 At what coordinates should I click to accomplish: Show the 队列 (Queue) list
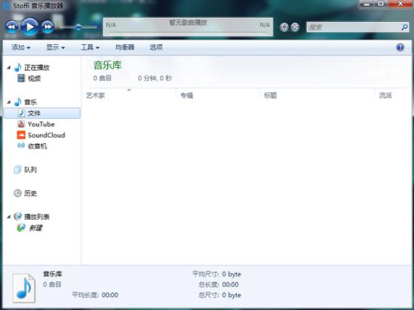30,169
